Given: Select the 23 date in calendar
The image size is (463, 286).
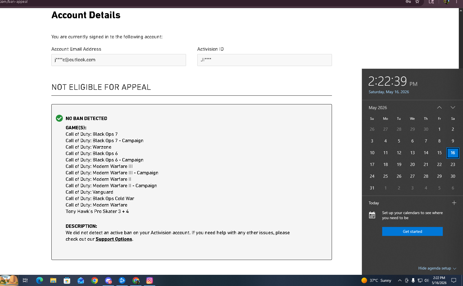Looking at the screenshot, I should coord(453,165).
